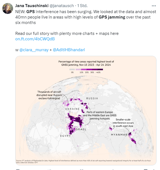Open the Jana Tauschinski display name
Screen dimensions: 160x170
pos(32,6)
